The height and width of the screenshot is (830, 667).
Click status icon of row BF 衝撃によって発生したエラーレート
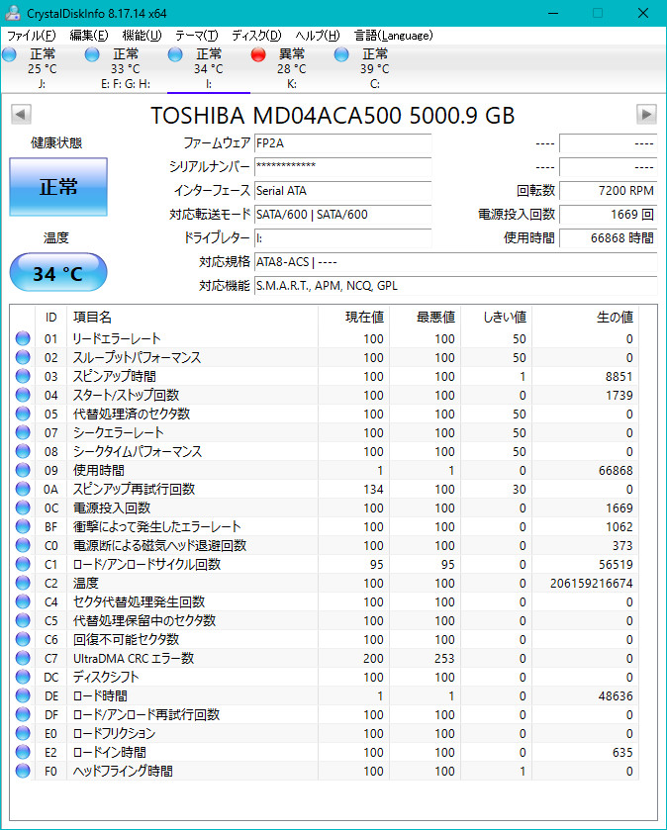pyautogui.click(x=23, y=526)
